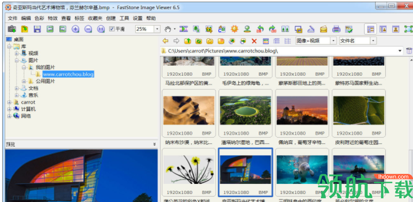Select www.carrotchou.blog folder in tree

[68, 74]
